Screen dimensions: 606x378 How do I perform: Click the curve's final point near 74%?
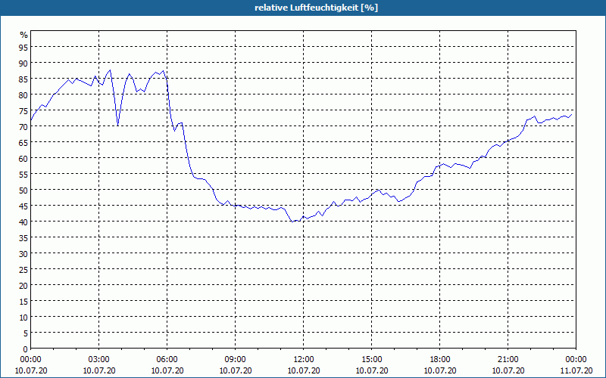pos(572,114)
